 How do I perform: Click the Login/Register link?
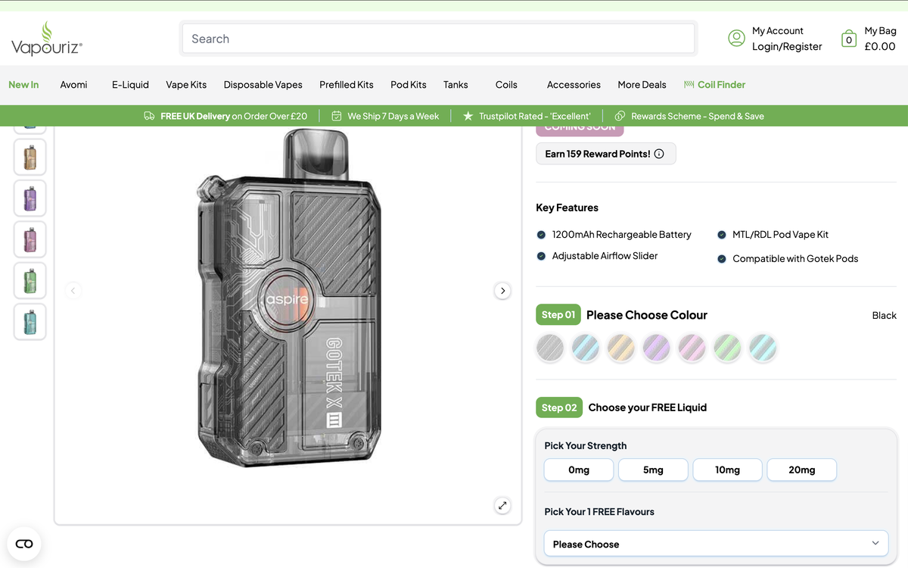tap(787, 46)
